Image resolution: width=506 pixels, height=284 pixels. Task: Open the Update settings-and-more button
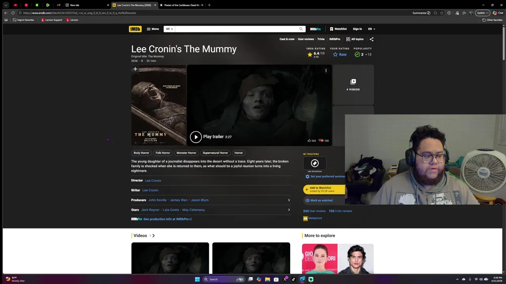pyautogui.click(x=483, y=13)
